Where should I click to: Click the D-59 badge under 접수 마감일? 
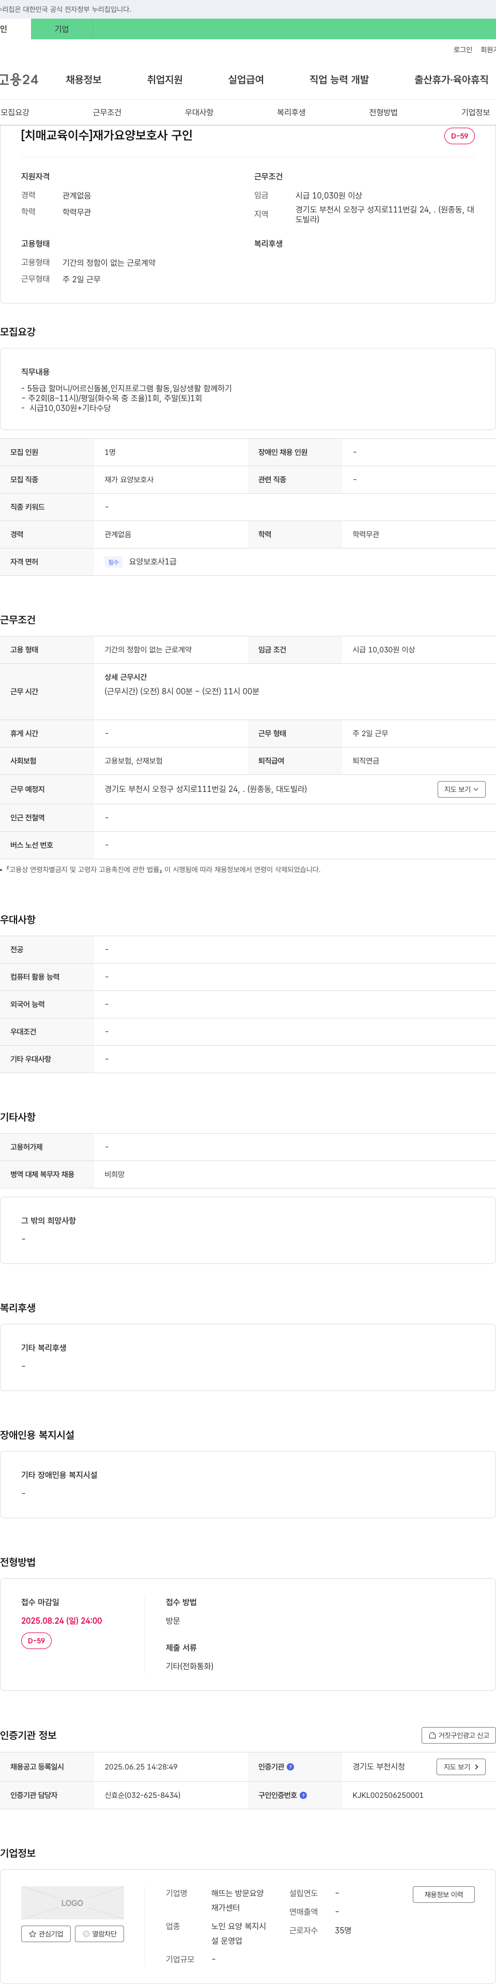[36, 1641]
